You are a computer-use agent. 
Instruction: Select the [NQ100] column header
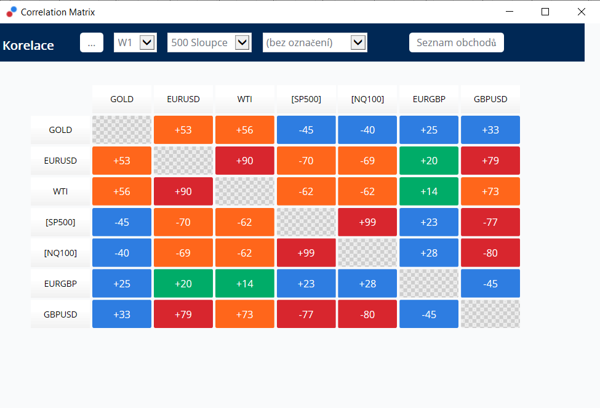(367, 99)
